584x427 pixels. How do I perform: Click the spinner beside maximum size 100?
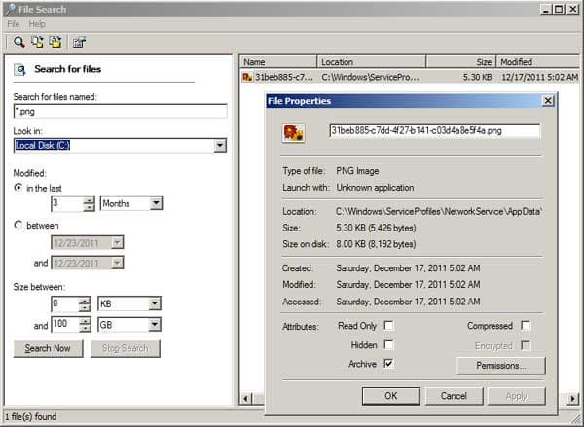pos(85,324)
